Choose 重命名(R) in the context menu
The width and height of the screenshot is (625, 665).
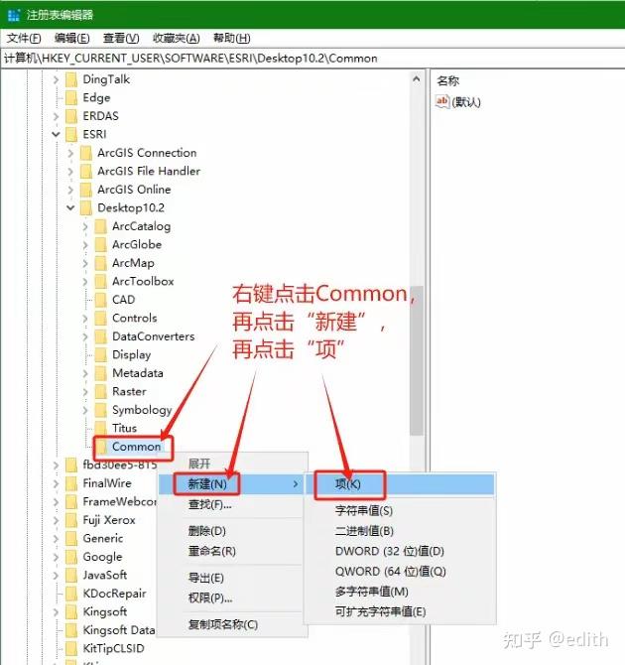(212, 551)
